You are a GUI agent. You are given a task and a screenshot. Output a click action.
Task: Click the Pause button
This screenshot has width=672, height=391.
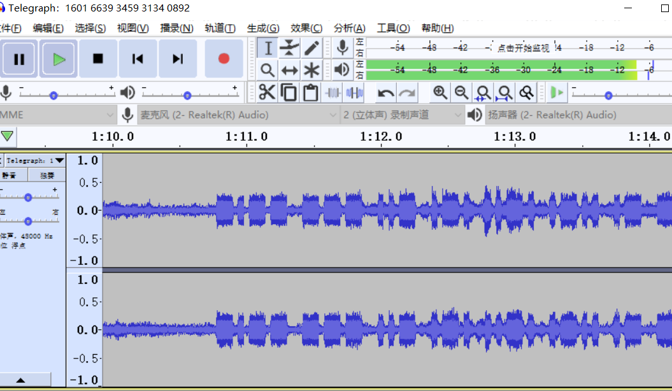pyautogui.click(x=19, y=59)
